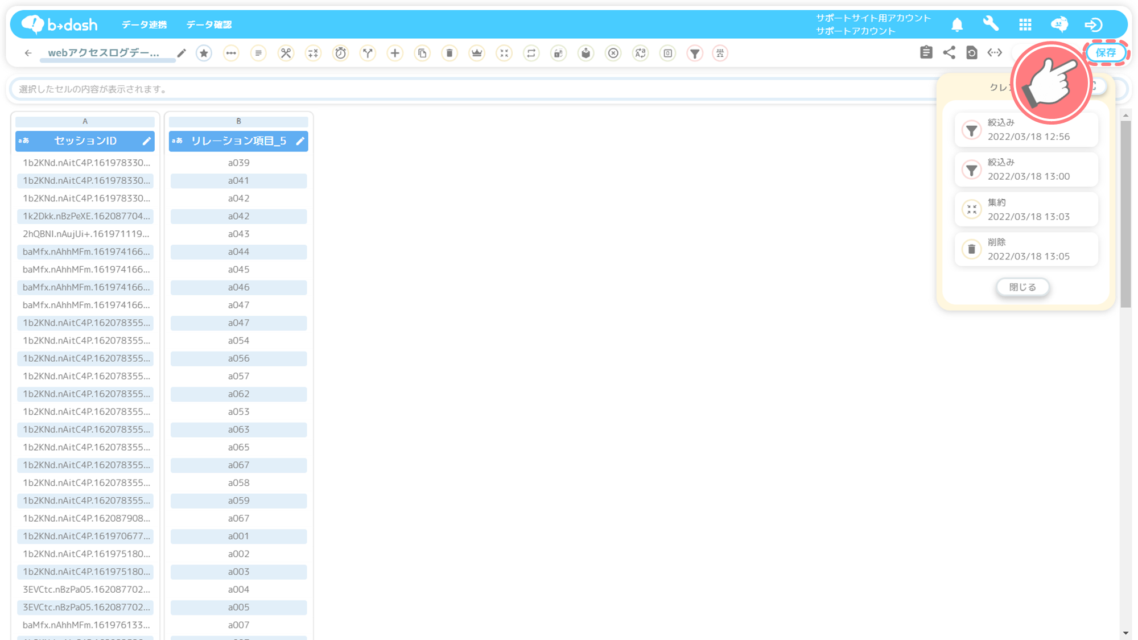The height and width of the screenshot is (640, 1138).
Task: Click the 閉じる button in history panel
Action: [1022, 287]
